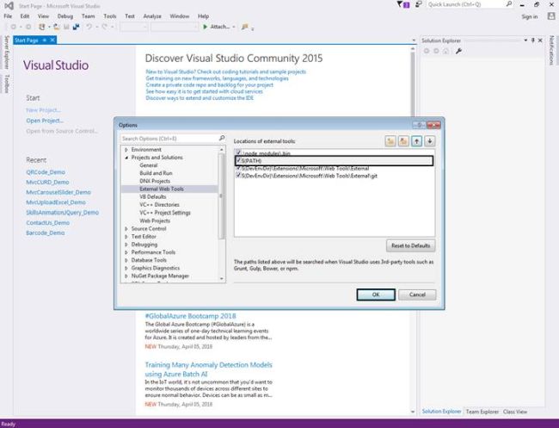Click the Redo toolbar icon
The height and width of the screenshot is (428, 559).
(x=104, y=27)
